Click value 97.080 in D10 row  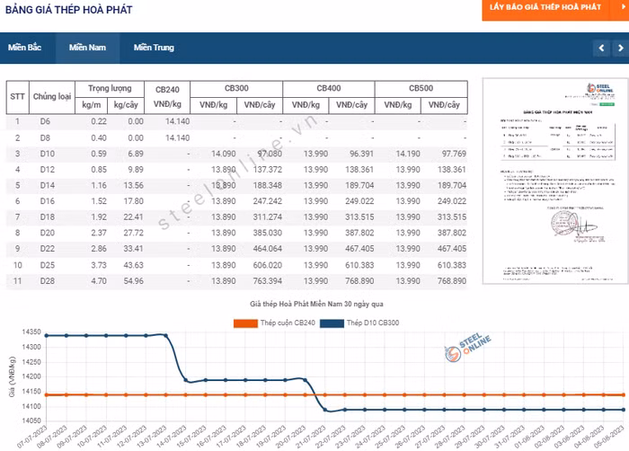click(270, 154)
